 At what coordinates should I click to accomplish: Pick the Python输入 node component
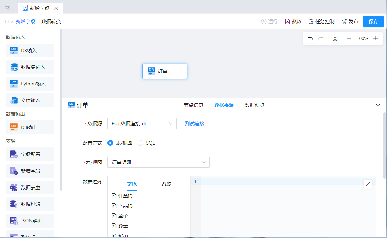click(30, 84)
